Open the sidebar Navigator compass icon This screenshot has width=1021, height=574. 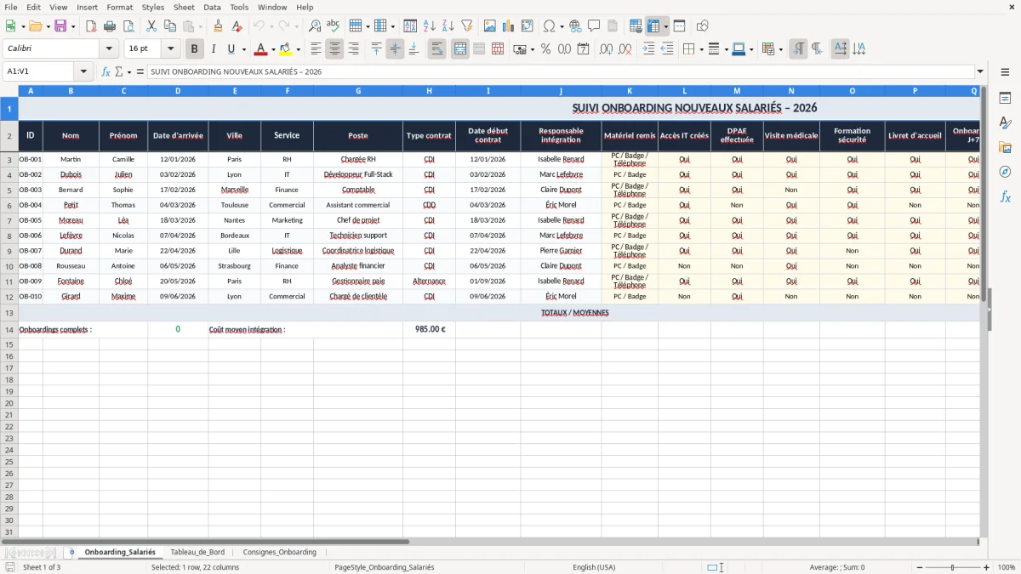[1005, 172]
